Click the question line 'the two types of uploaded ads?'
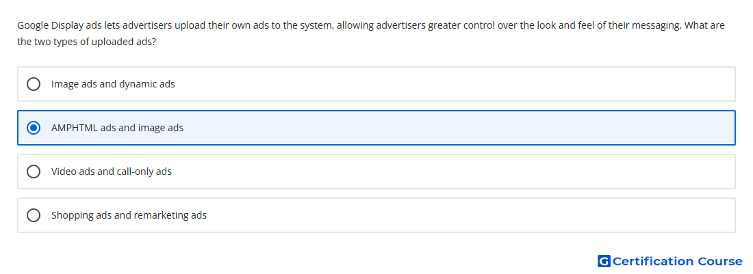 pyautogui.click(x=86, y=42)
